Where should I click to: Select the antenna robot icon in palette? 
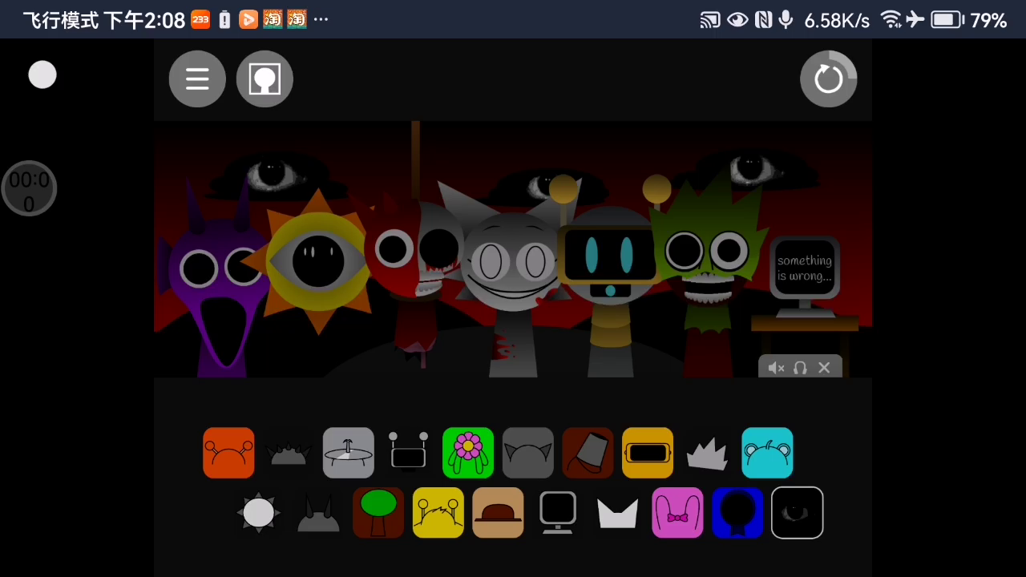coord(408,453)
